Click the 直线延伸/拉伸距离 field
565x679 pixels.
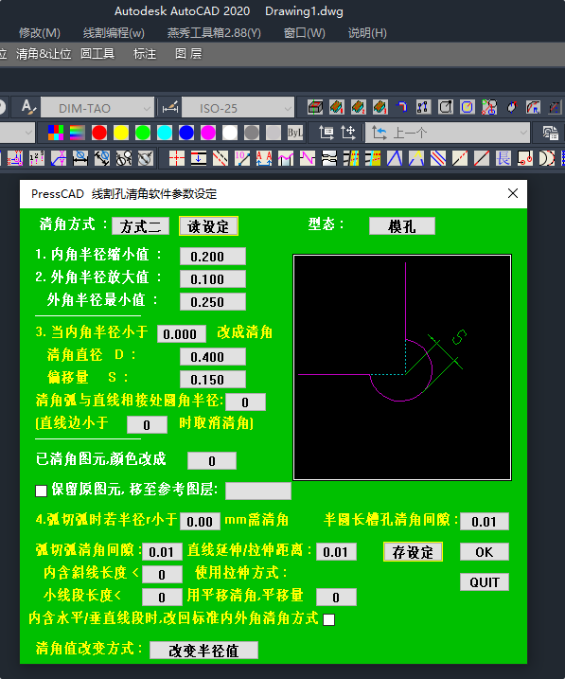point(336,552)
